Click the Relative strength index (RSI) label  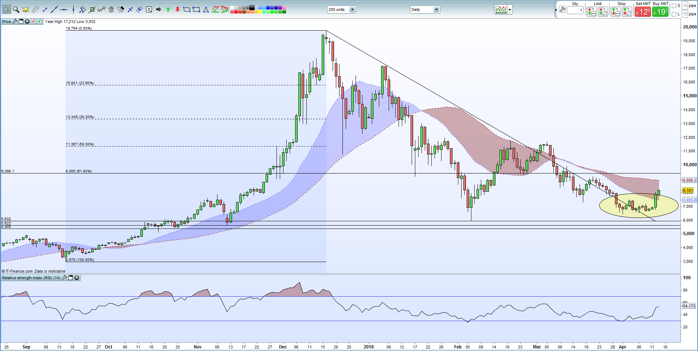click(31, 278)
